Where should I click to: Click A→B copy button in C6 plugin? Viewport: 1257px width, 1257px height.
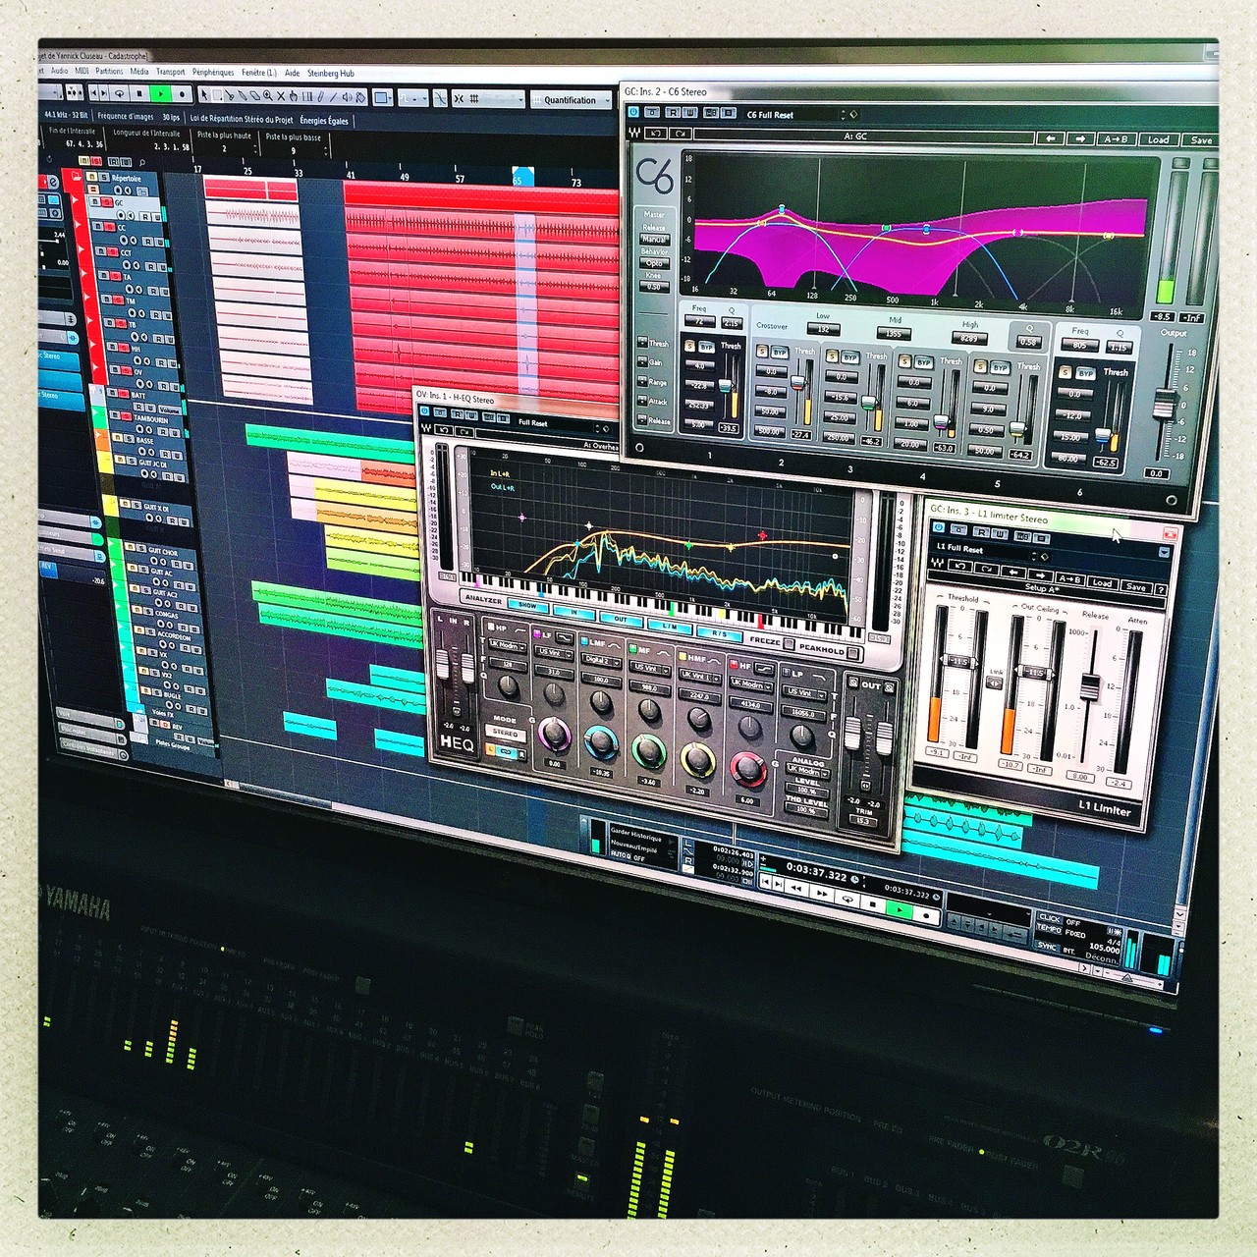pyautogui.click(x=1117, y=139)
